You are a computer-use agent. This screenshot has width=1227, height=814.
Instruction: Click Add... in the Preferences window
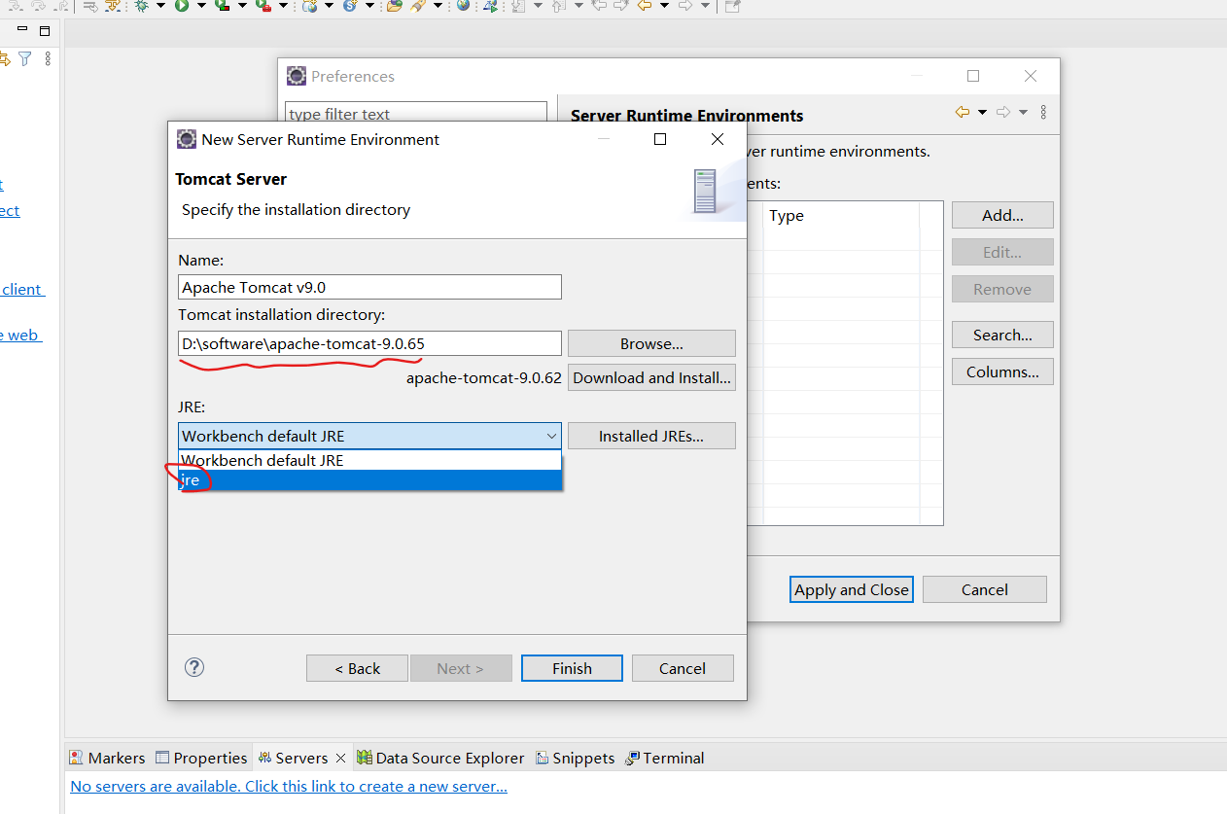pos(1002,215)
